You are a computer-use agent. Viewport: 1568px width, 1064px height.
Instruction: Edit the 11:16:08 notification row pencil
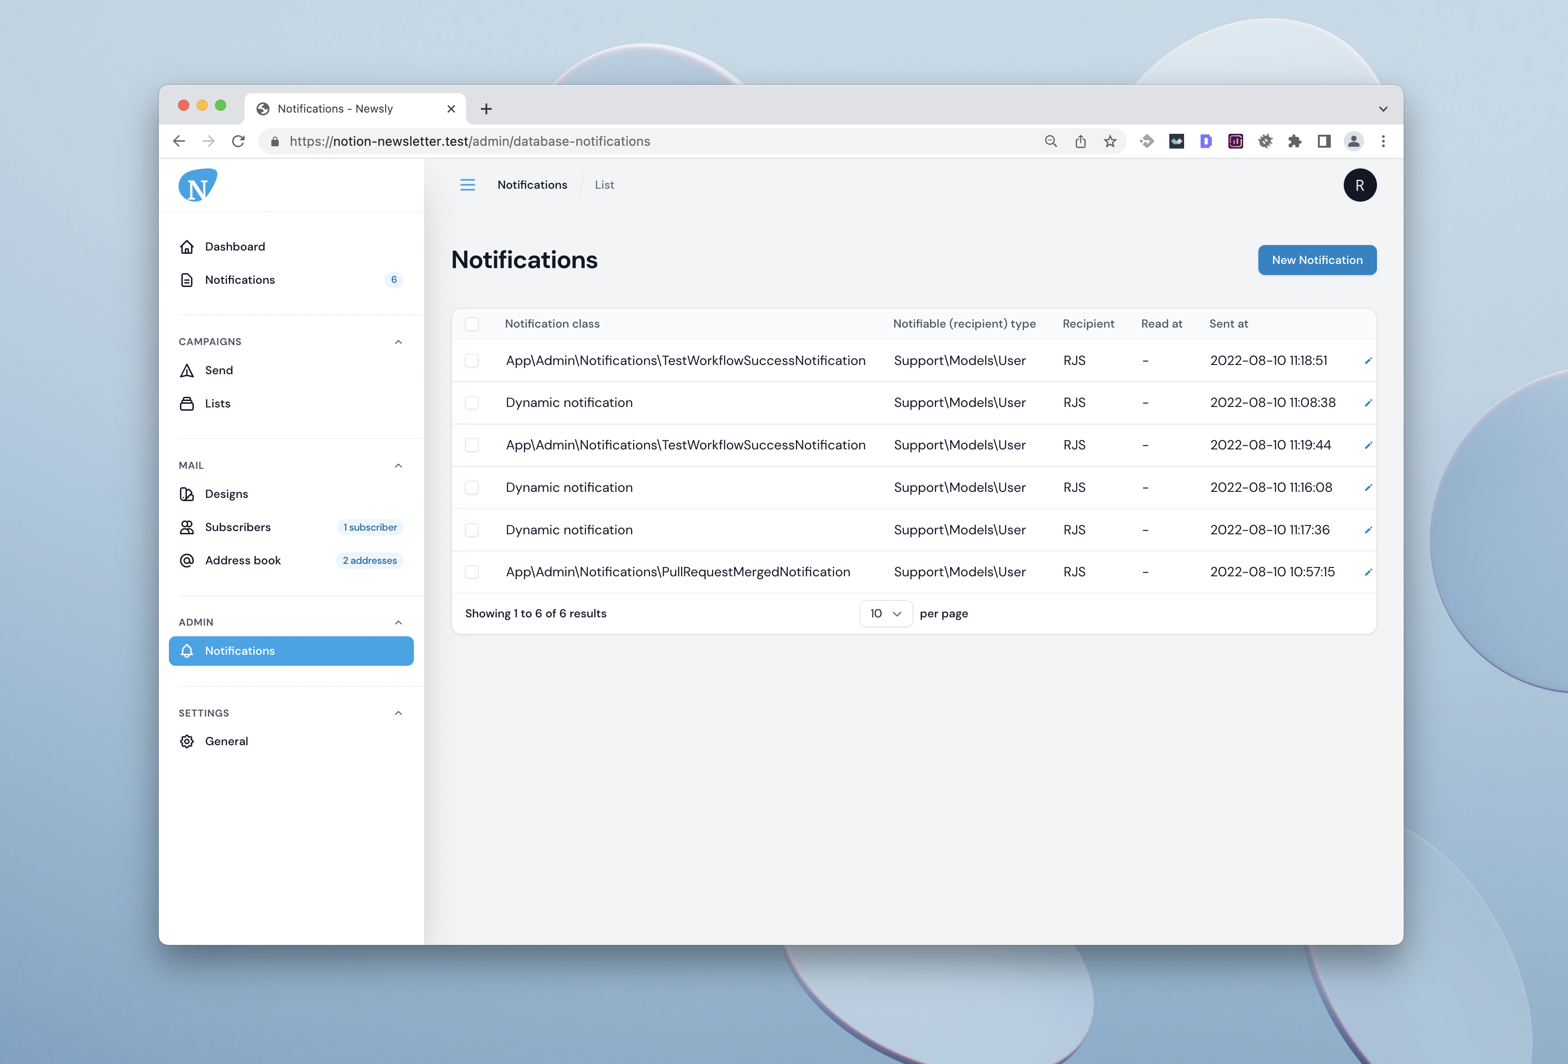[1368, 488]
